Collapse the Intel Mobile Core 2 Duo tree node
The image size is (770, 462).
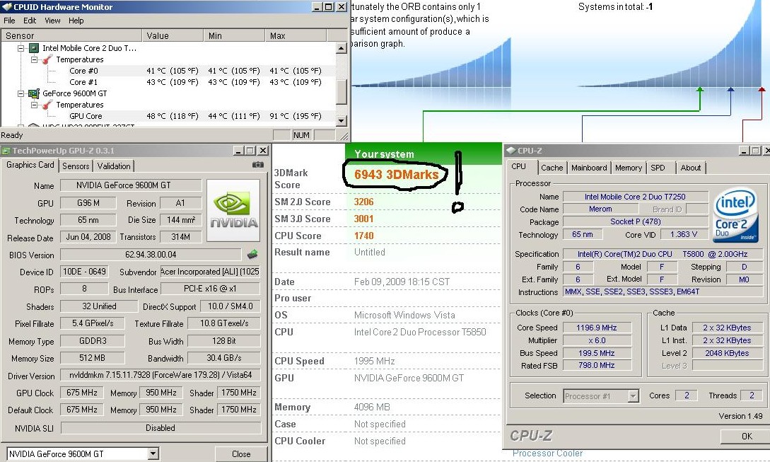[21, 48]
